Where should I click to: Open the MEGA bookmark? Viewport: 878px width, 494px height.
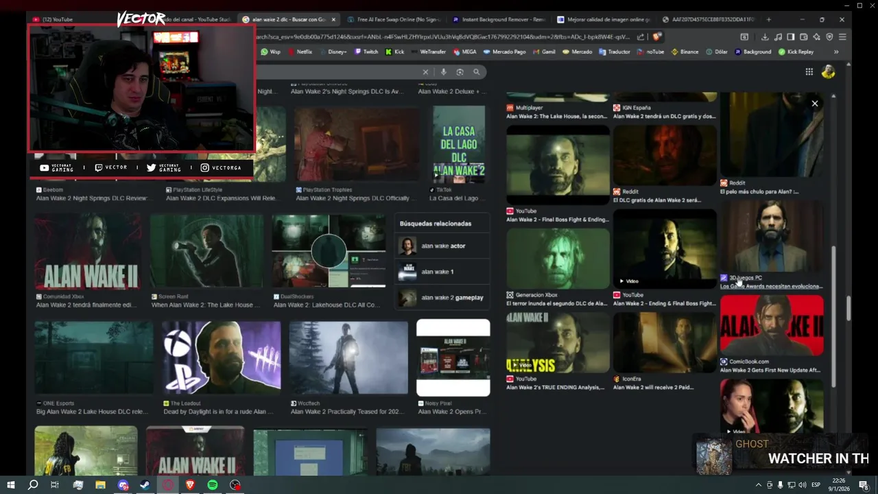(464, 51)
